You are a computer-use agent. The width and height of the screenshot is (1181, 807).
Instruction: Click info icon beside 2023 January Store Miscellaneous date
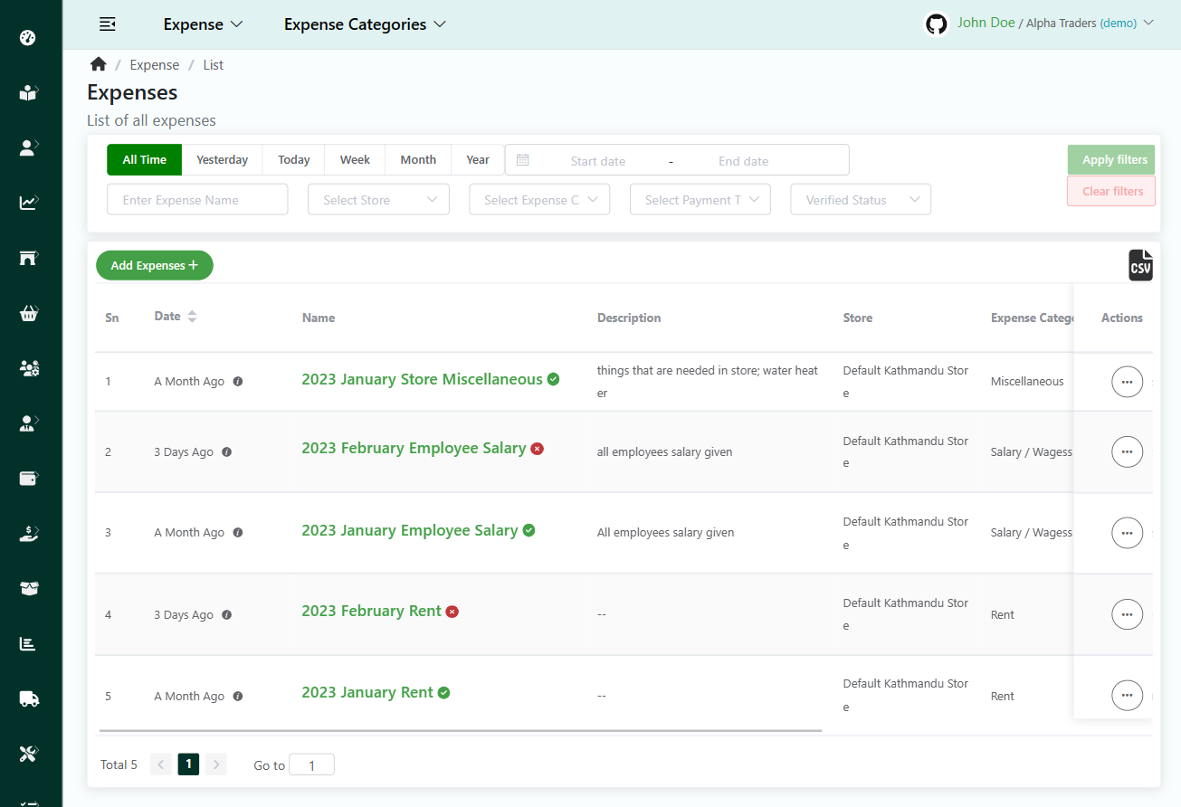click(x=238, y=382)
